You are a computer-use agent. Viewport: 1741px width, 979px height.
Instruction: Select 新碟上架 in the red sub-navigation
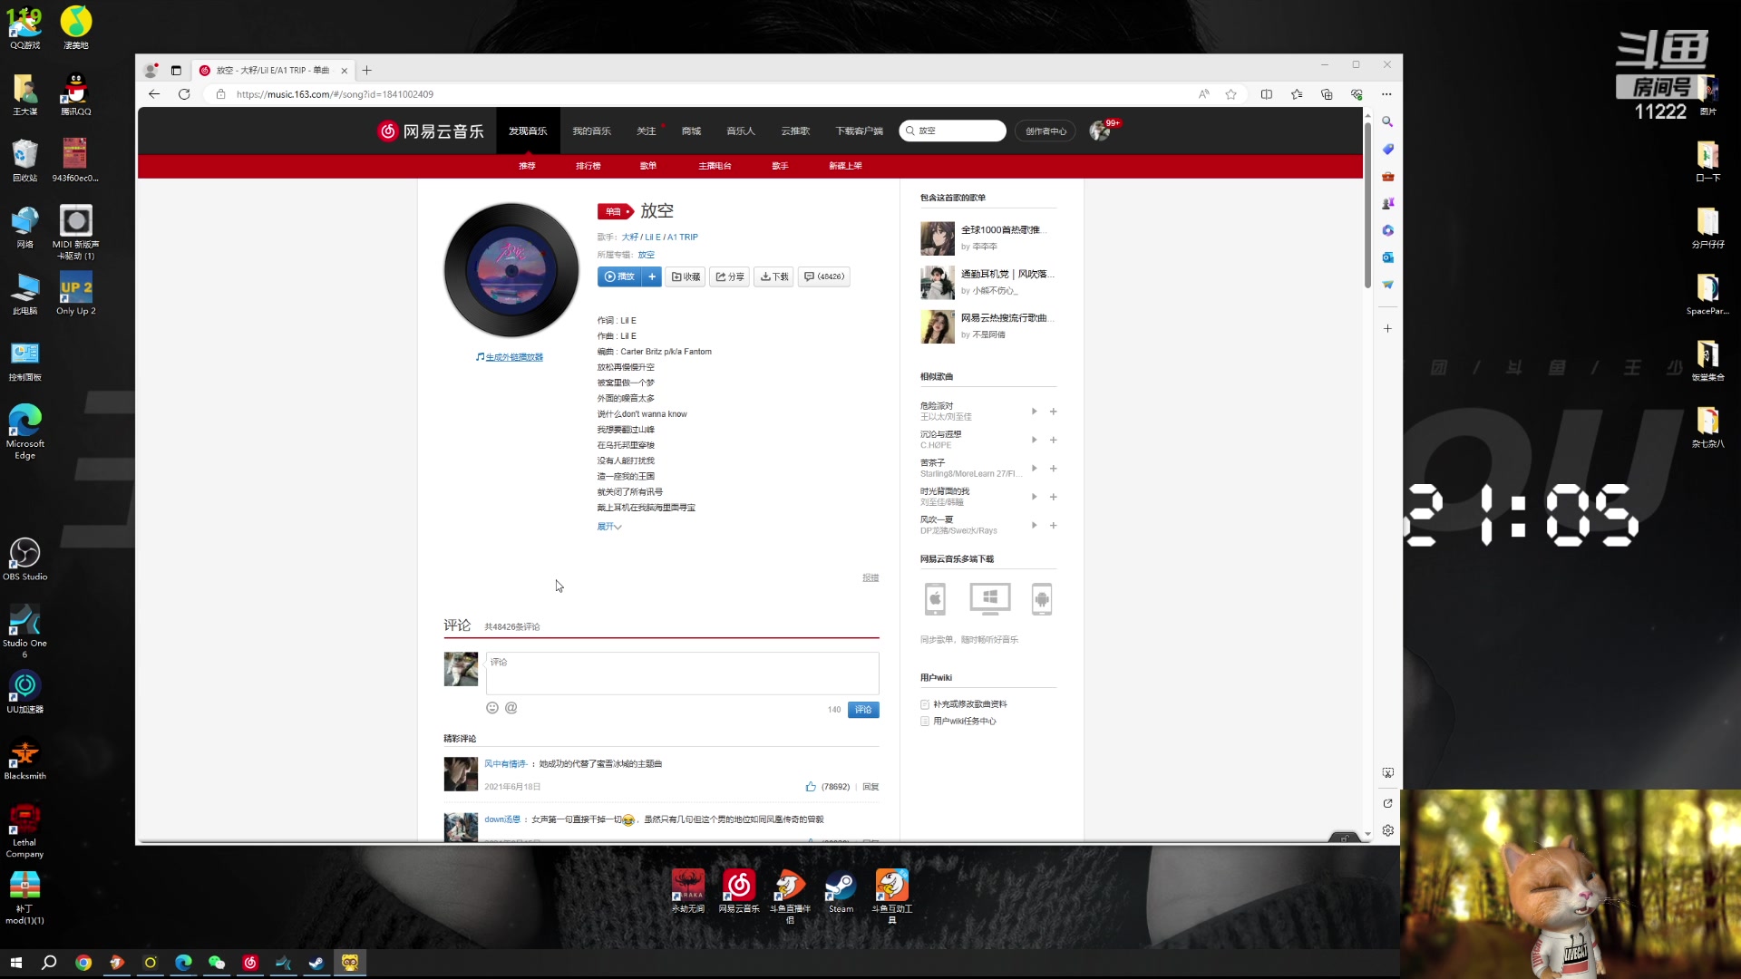point(845,166)
